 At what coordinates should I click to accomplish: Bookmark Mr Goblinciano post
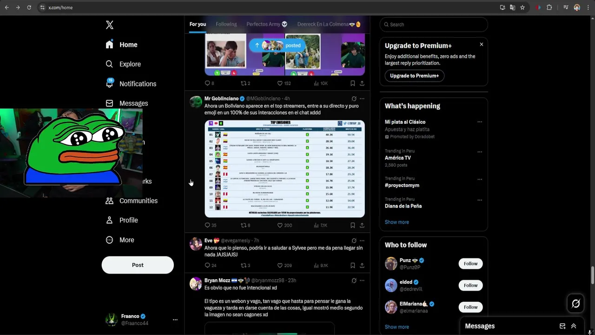(x=353, y=225)
